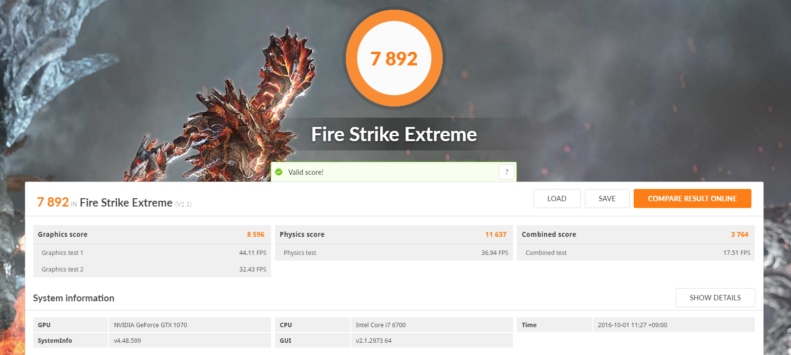This screenshot has height=355, width=791.
Task: Click the Physics test FPS row
Action: click(x=394, y=252)
